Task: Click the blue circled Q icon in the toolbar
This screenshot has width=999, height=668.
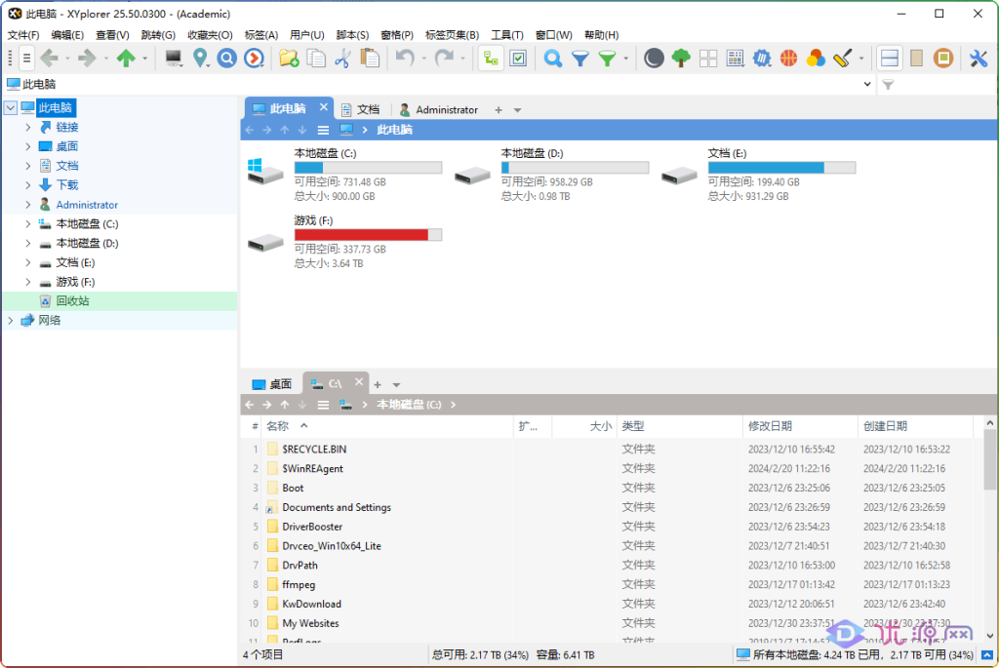Action: click(x=226, y=59)
